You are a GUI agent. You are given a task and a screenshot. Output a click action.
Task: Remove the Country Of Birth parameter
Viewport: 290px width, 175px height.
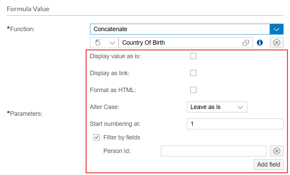(x=277, y=43)
